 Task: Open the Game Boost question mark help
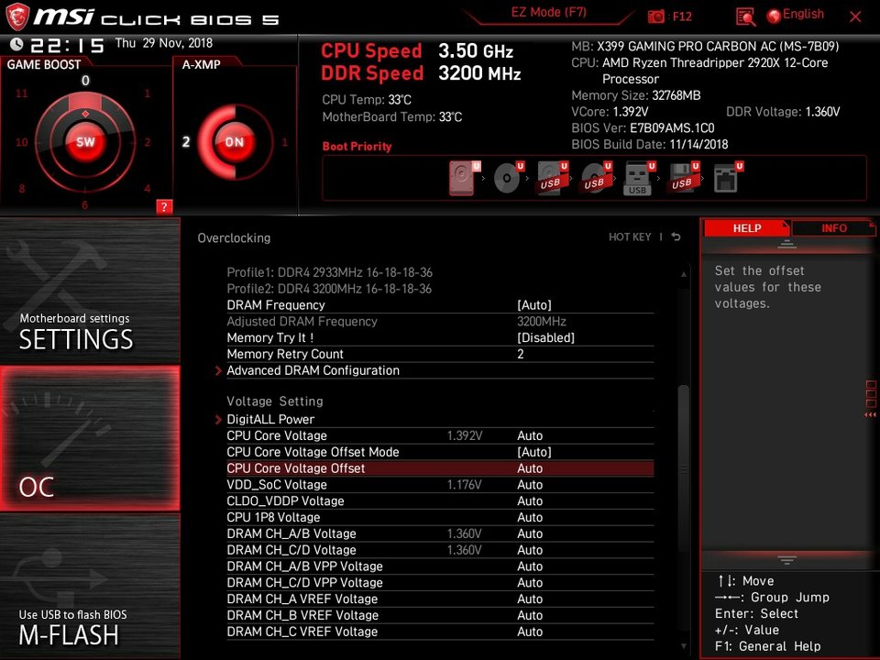click(164, 206)
